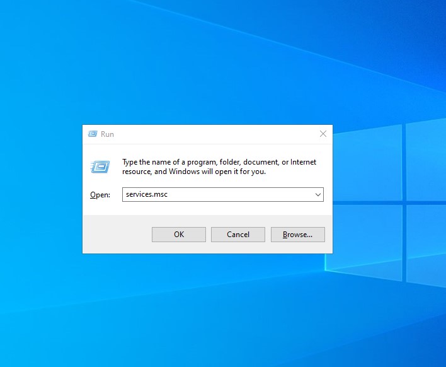Open the Browse... file picker

[297, 235]
